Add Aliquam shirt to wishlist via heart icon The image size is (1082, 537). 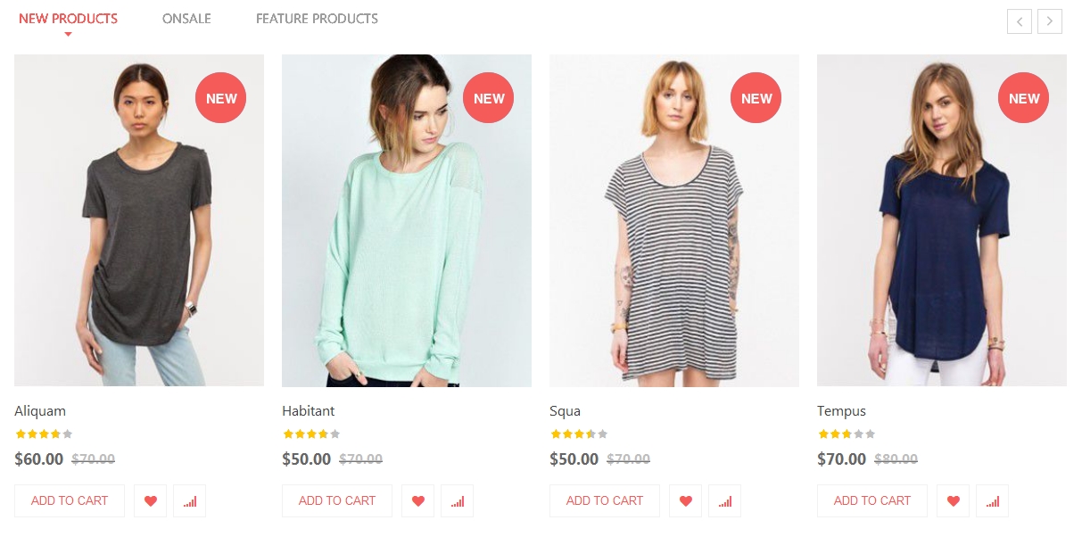pyautogui.click(x=150, y=500)
